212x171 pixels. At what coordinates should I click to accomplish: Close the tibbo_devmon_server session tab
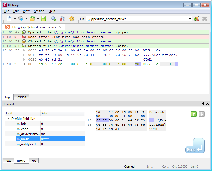[x=60, y=27]
